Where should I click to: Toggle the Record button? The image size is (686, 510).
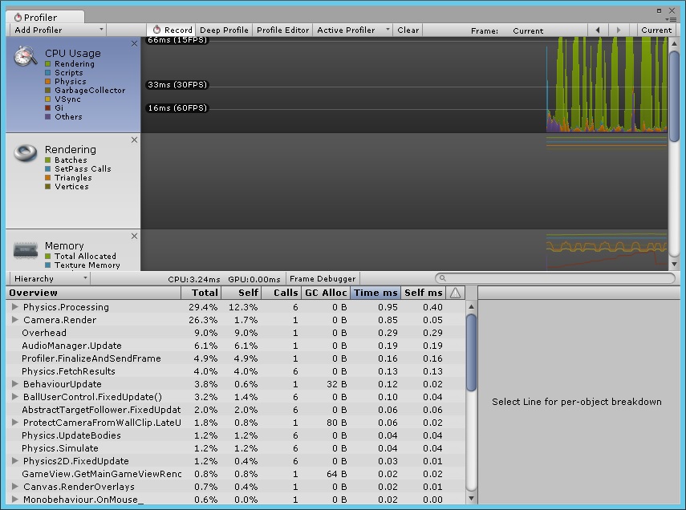(172, 30)
